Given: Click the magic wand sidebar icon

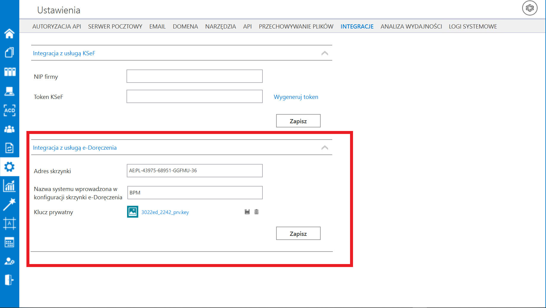Looking at the screenshot, I should click(10, 205).
